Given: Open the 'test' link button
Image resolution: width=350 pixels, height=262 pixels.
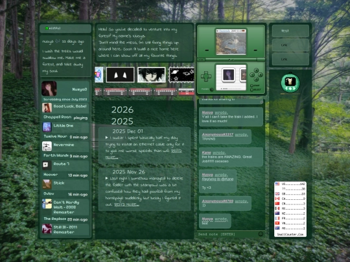Looking at the screenshot, I should click(x=290, y=31).
